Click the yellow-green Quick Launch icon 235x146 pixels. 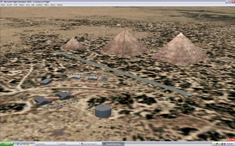(27, 144)
